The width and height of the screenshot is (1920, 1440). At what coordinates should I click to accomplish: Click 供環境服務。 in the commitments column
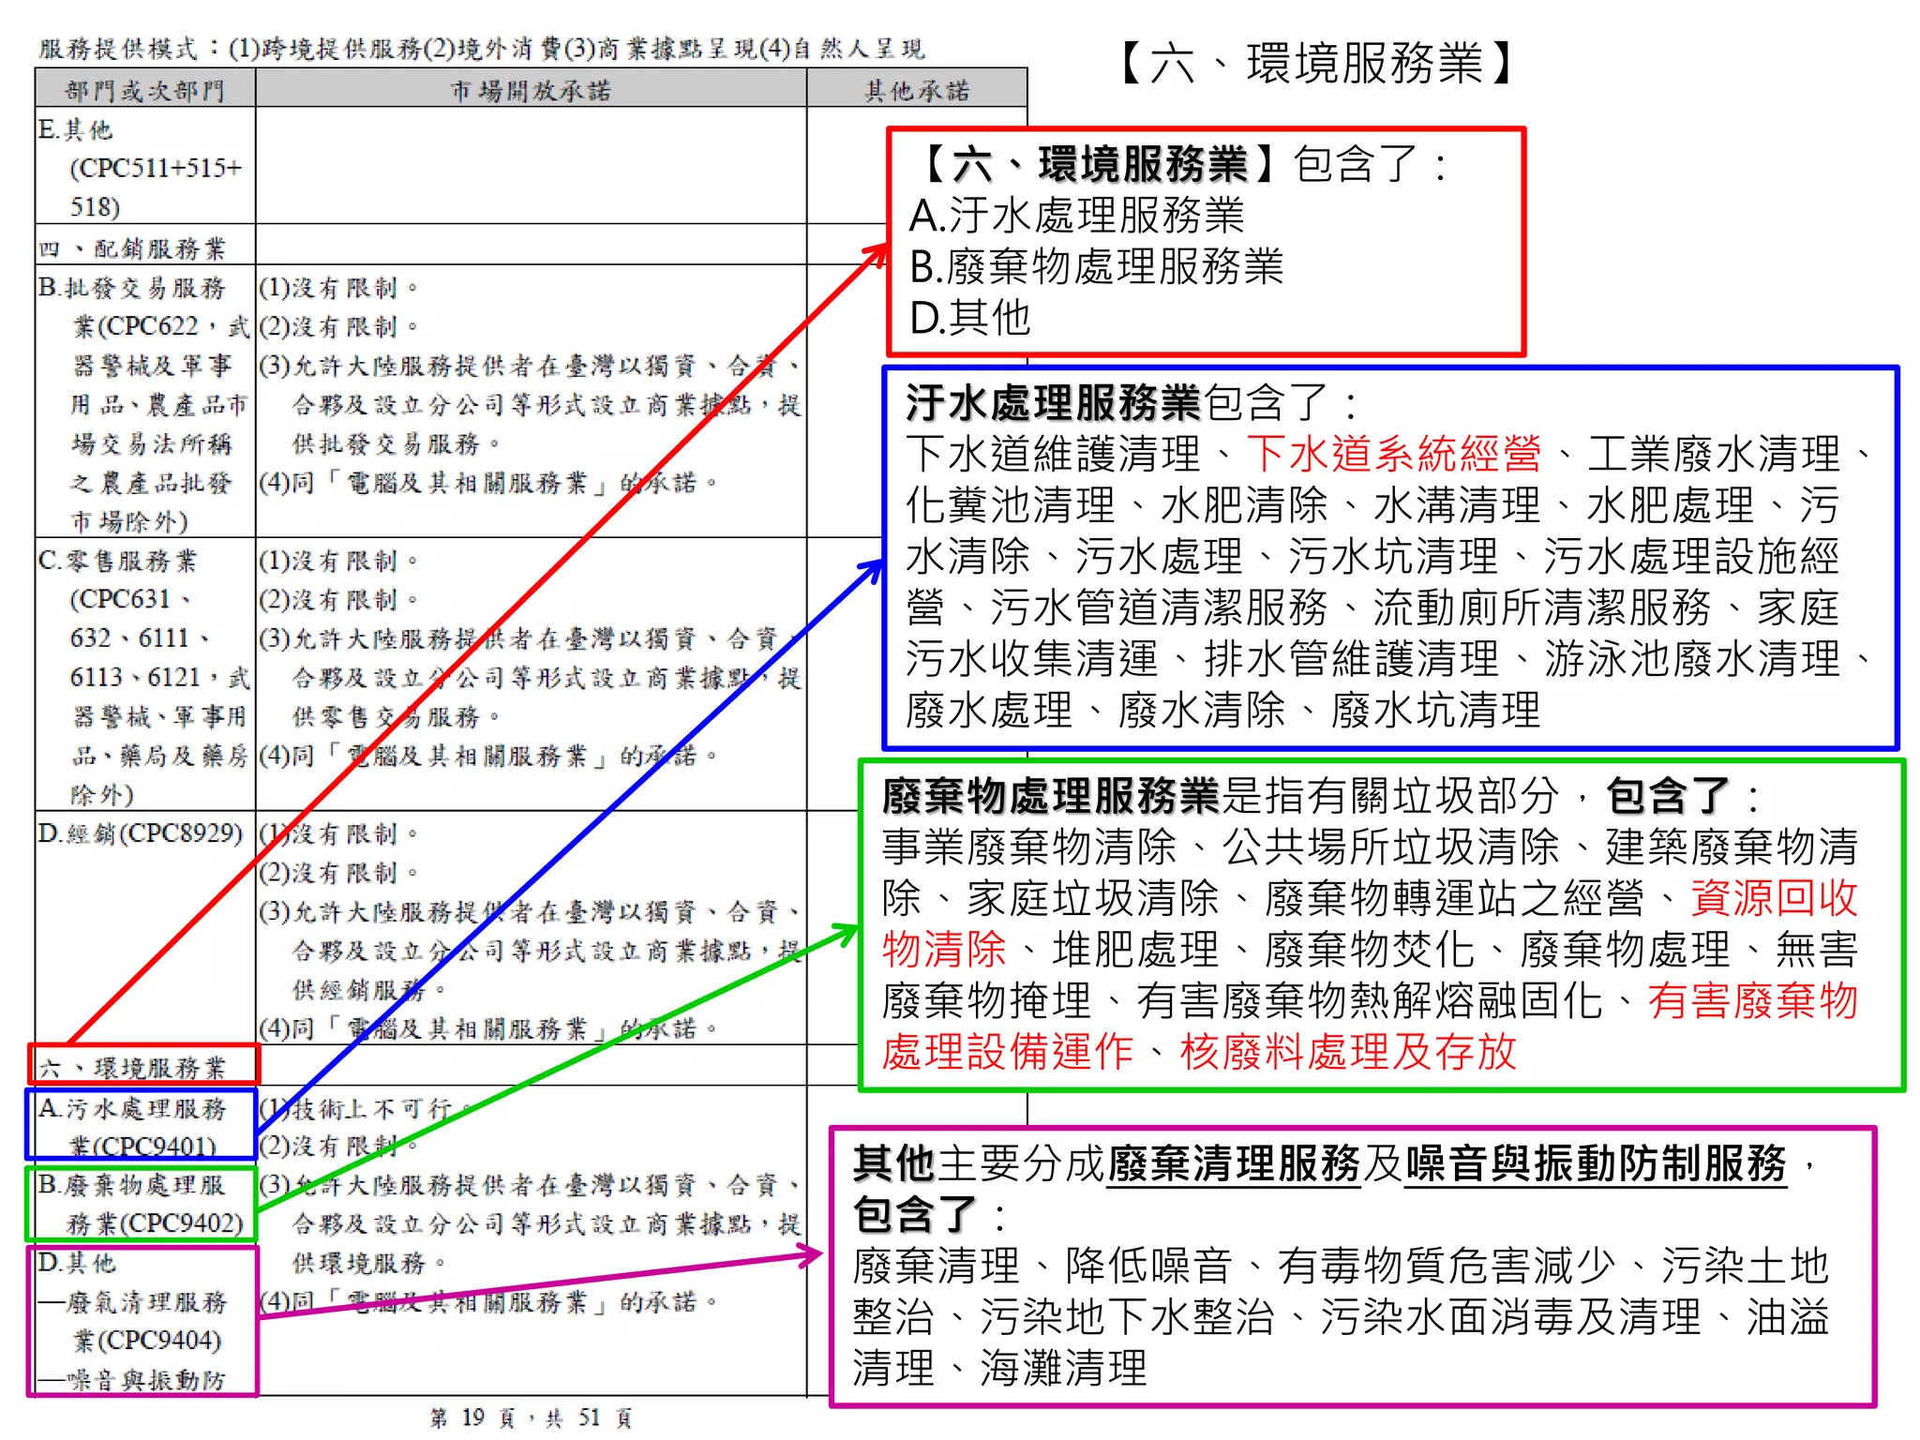tap(370, 1262)
